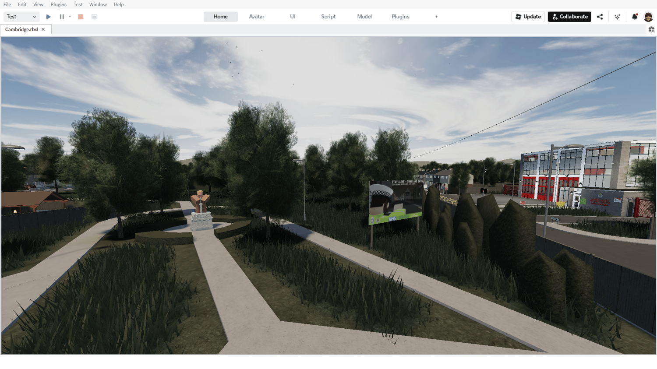The height and width of the screenshot is (369, 657).
Task: Switch to the Avatar tab
Action: (x=257, y=17)
